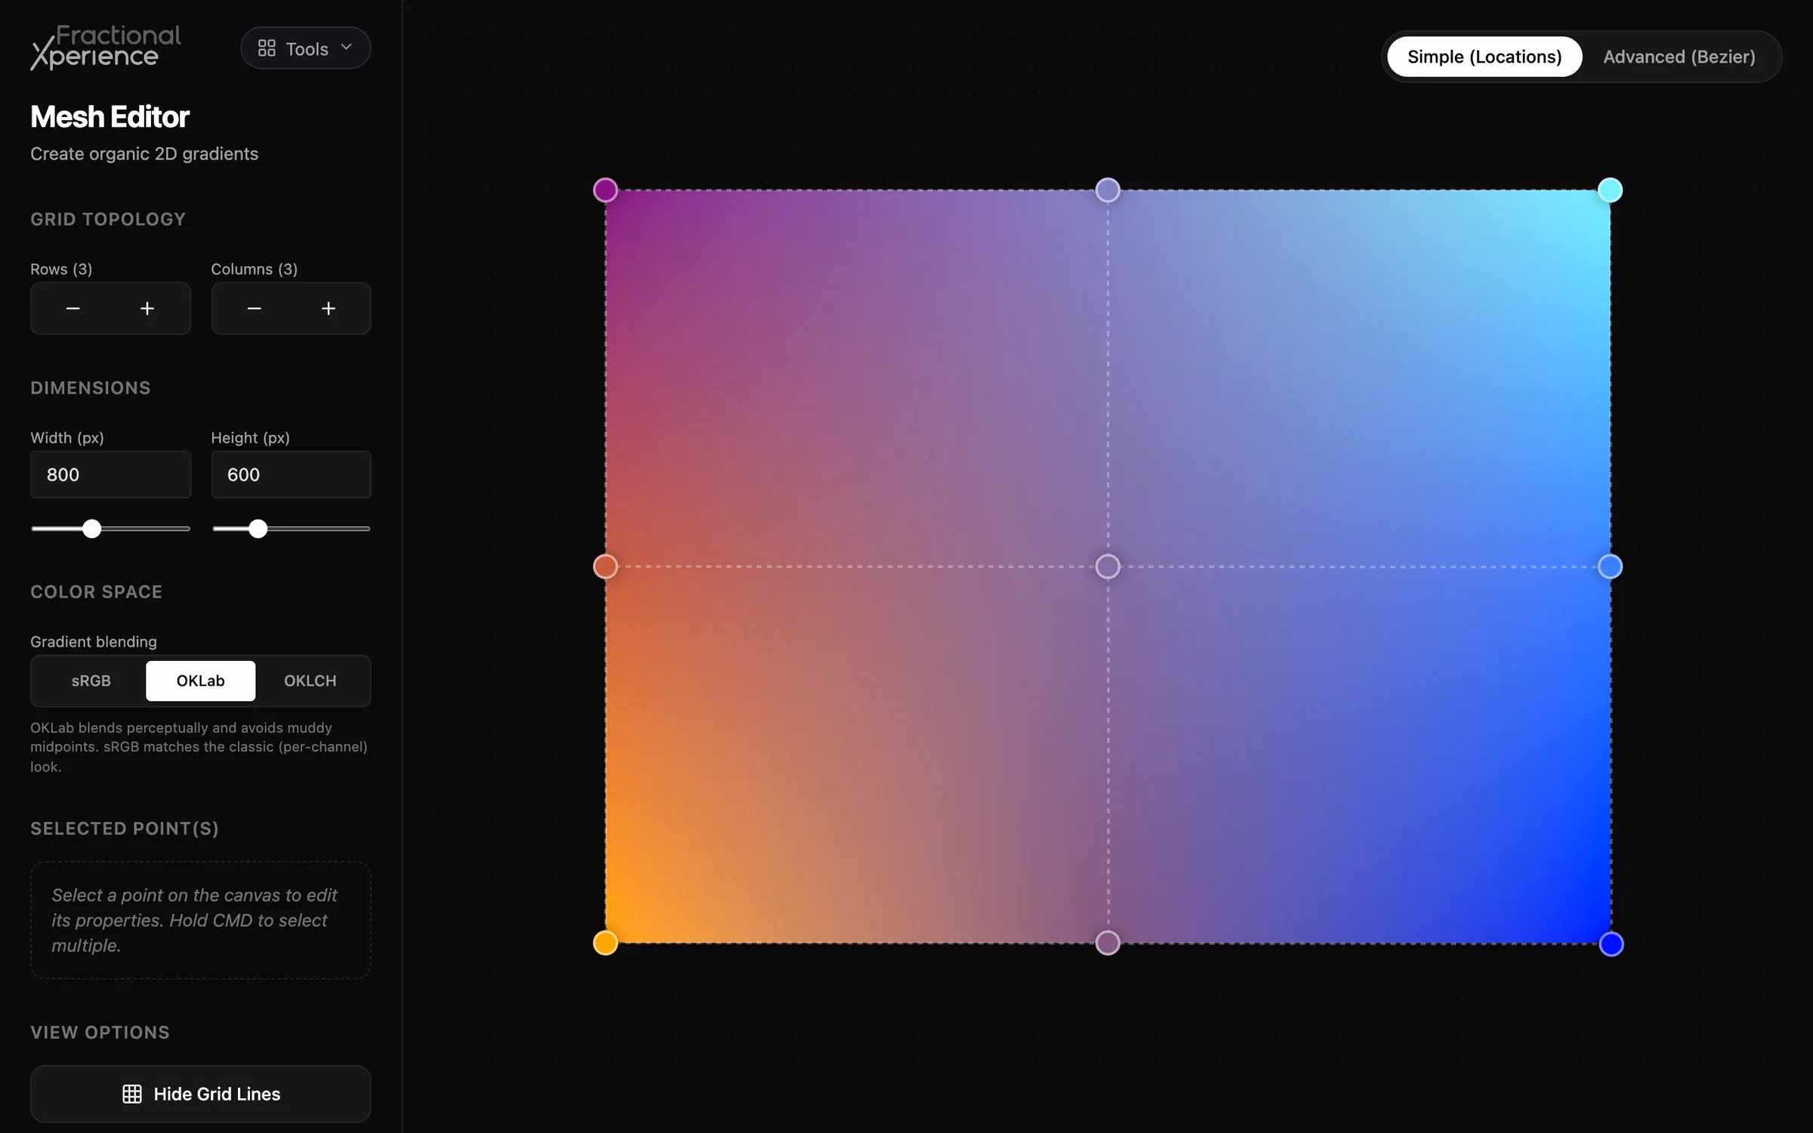
Task: Click the 'Select a point on the canvas' hint
Action: (201, 920)
